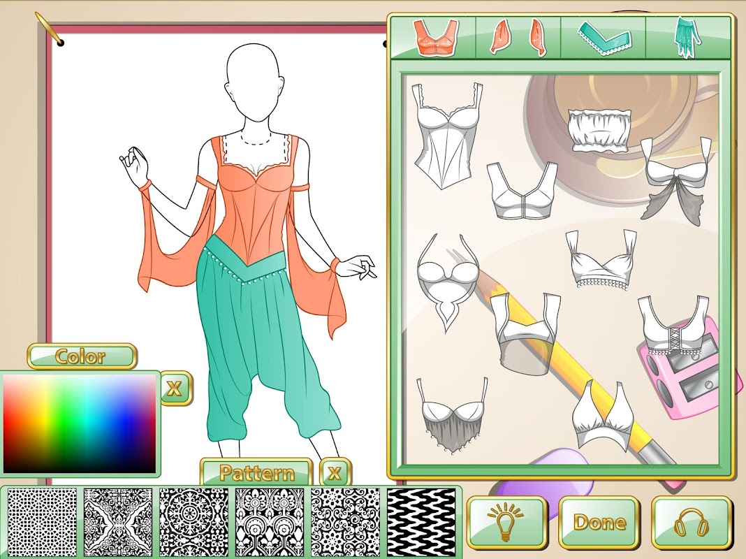Image resolution: width=746 pixels, height=559 pixels.
Task: Apply the fifth swirl floral pattern
Action: 345,521
